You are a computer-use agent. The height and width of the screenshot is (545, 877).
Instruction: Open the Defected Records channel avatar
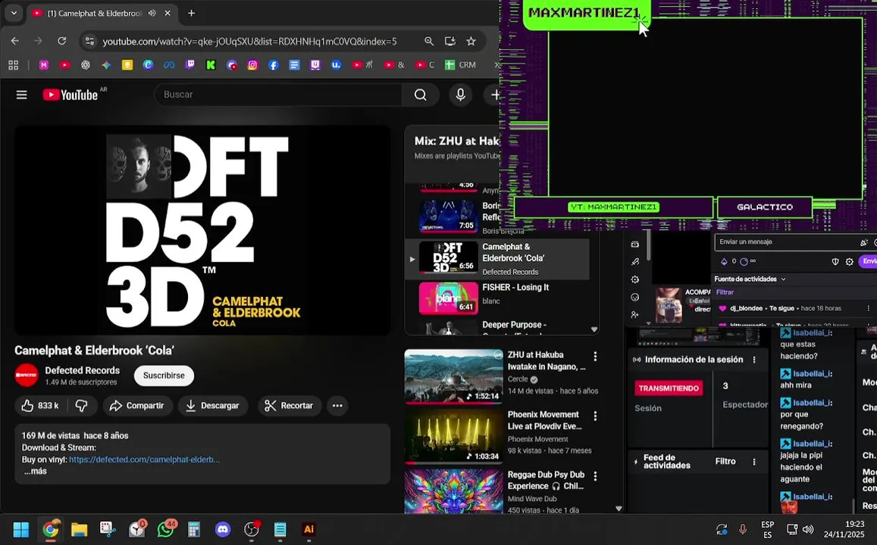coord(27,375)
